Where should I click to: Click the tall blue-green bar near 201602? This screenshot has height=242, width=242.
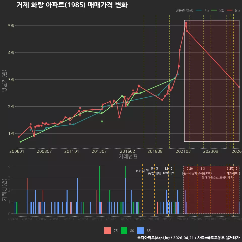tap(126, 190)
